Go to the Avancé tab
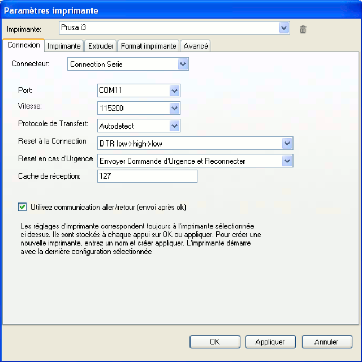 [196, 46]
